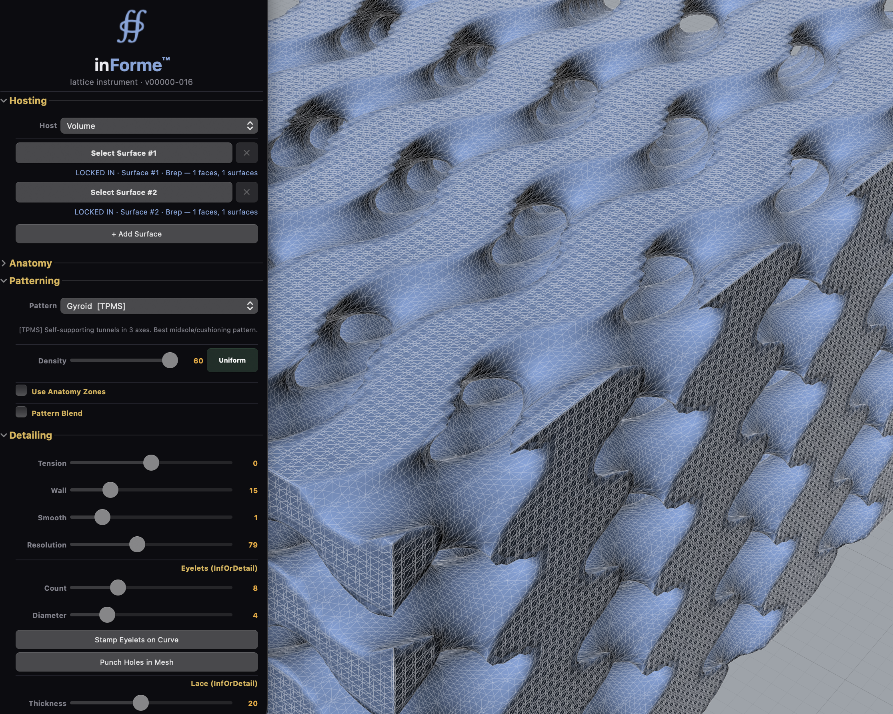Click Punch Holes in Mesh
The width and height of the screenshot is (893, 714).
[x=137, y=662]
